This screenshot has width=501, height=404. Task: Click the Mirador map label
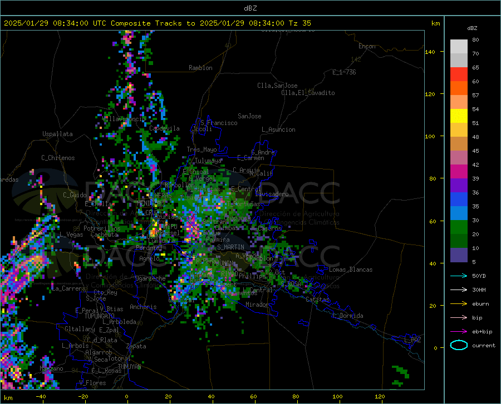257,305
